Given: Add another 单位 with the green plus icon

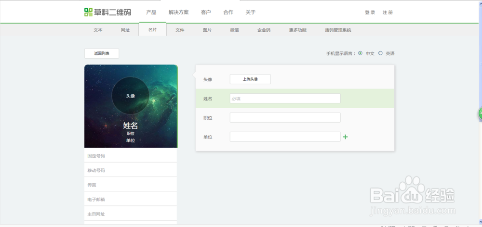Looking at the screenshot, I should 345,137.
